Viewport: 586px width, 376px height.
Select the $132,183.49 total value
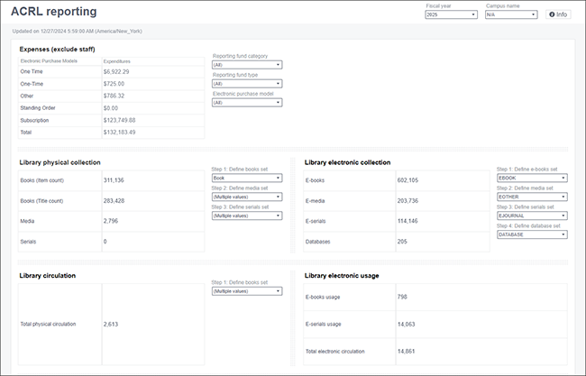coord(120,133)
